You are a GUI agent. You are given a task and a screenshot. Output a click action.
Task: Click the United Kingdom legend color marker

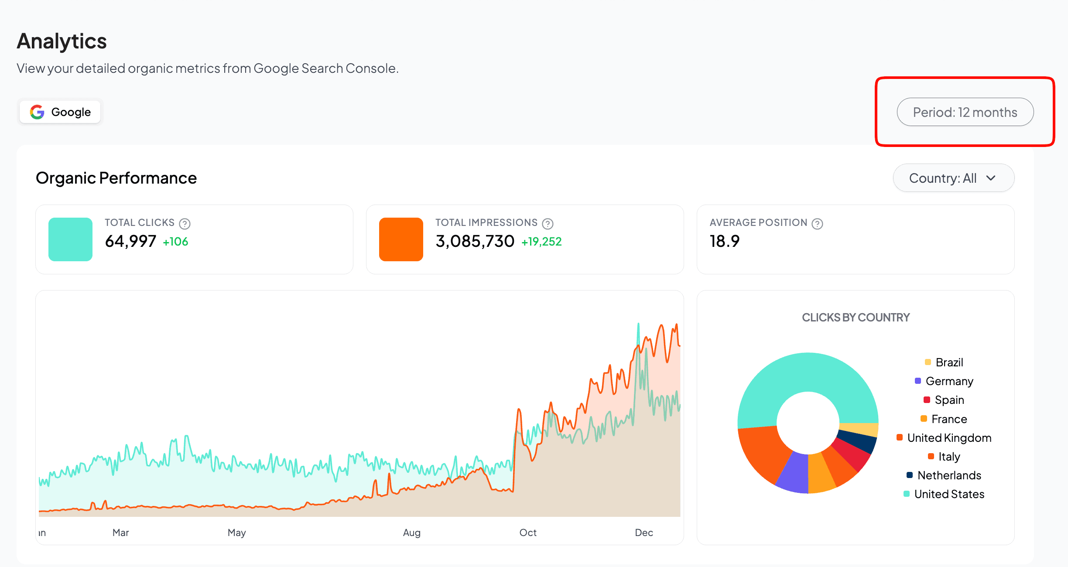[x=899, y=437]
